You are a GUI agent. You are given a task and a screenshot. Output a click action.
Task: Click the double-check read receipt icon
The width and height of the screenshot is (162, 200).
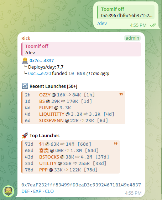153,25
